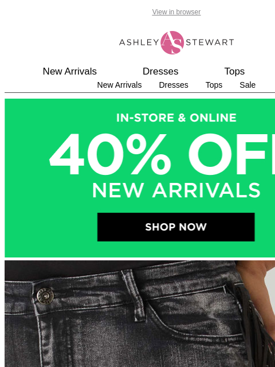Open the Sale navigation link
Screen dimensions: 275x367
pyautogui.click(x=247, y=85)
